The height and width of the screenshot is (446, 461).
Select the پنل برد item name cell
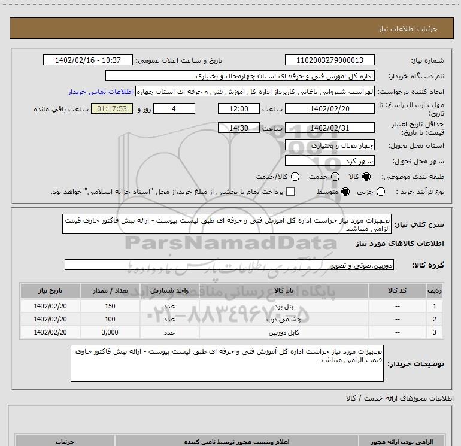284,306
